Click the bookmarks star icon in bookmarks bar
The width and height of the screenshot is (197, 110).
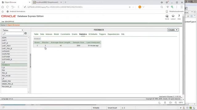[2, 12]
